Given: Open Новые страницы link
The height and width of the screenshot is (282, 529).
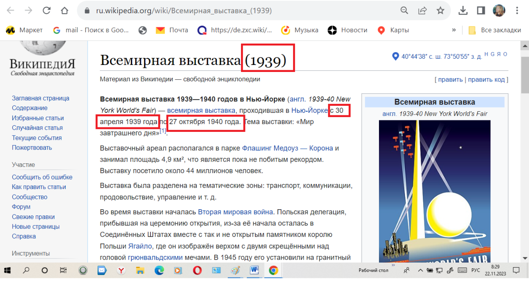Looking at the screenshot, I should click(36, 227).
